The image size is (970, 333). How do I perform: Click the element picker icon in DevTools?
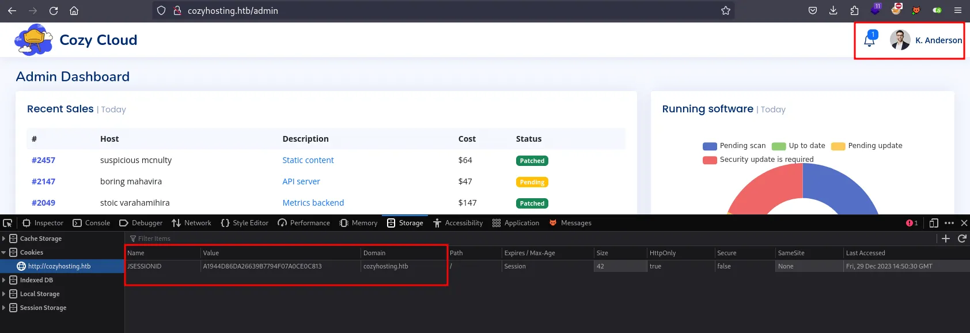(7, 223)
